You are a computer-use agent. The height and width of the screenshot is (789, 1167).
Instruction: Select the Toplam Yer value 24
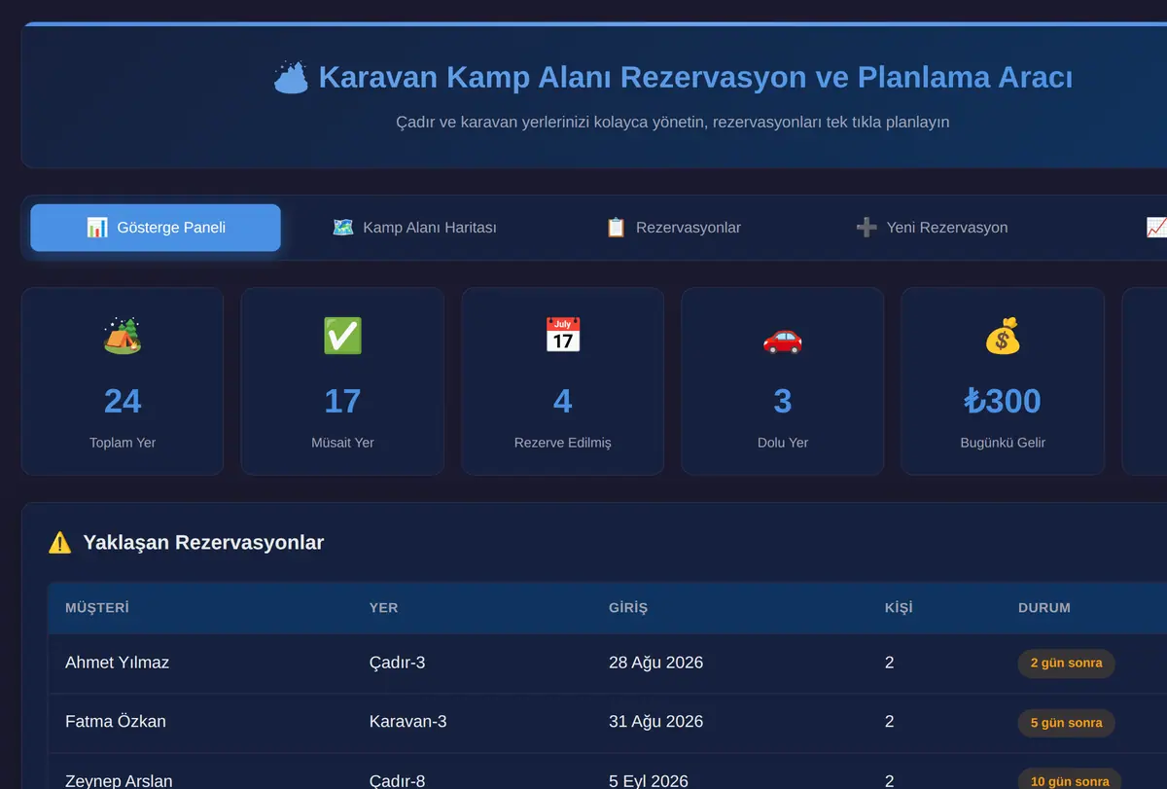pos(123,401)
